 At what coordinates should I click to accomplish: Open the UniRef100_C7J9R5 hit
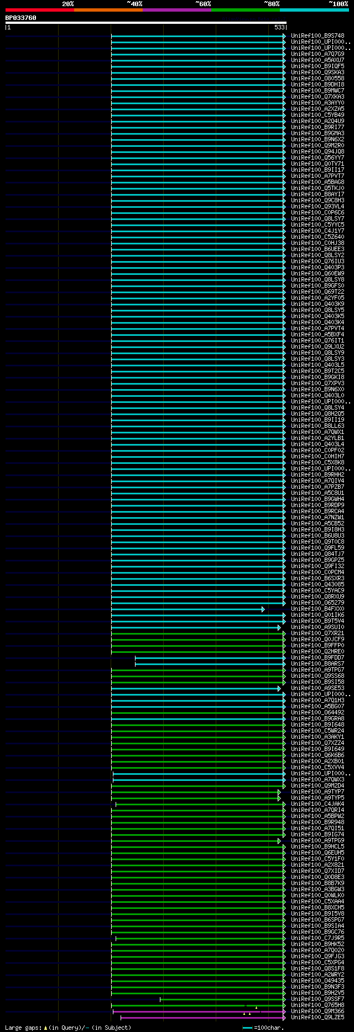317,938
